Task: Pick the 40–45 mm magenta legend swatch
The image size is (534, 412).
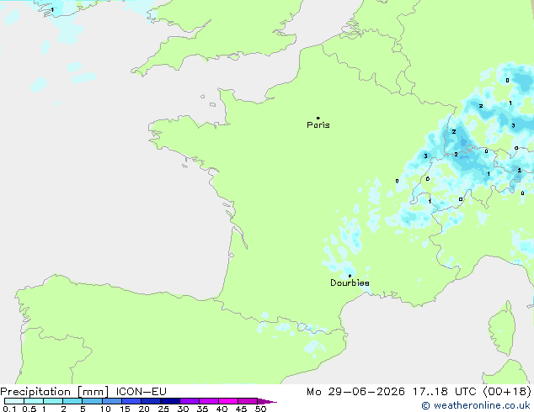Action: 228,401
